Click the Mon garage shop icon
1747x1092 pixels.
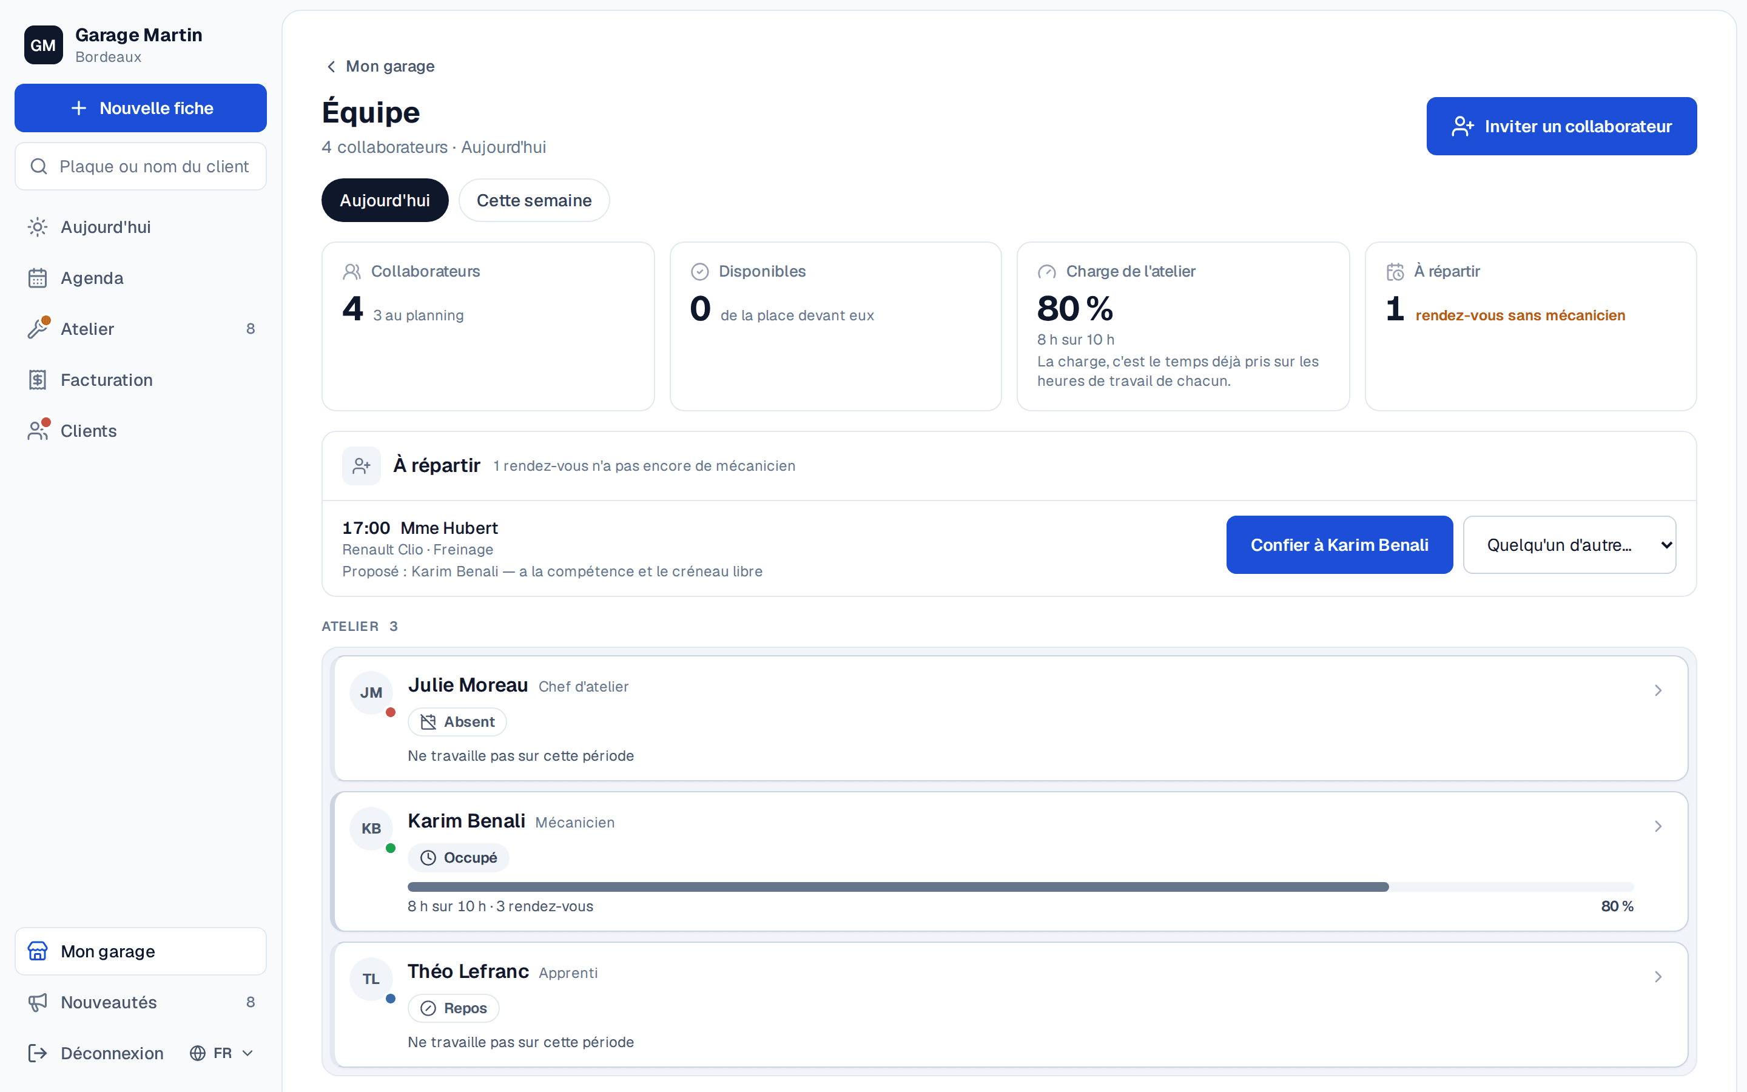coord(38,951)
